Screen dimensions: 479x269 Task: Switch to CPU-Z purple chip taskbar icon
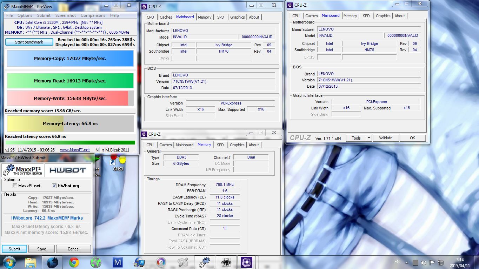(247, 262)
